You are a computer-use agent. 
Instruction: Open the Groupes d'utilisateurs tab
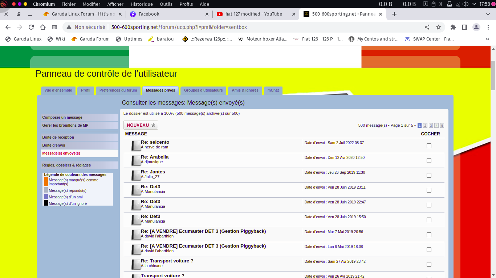(203, 90)
